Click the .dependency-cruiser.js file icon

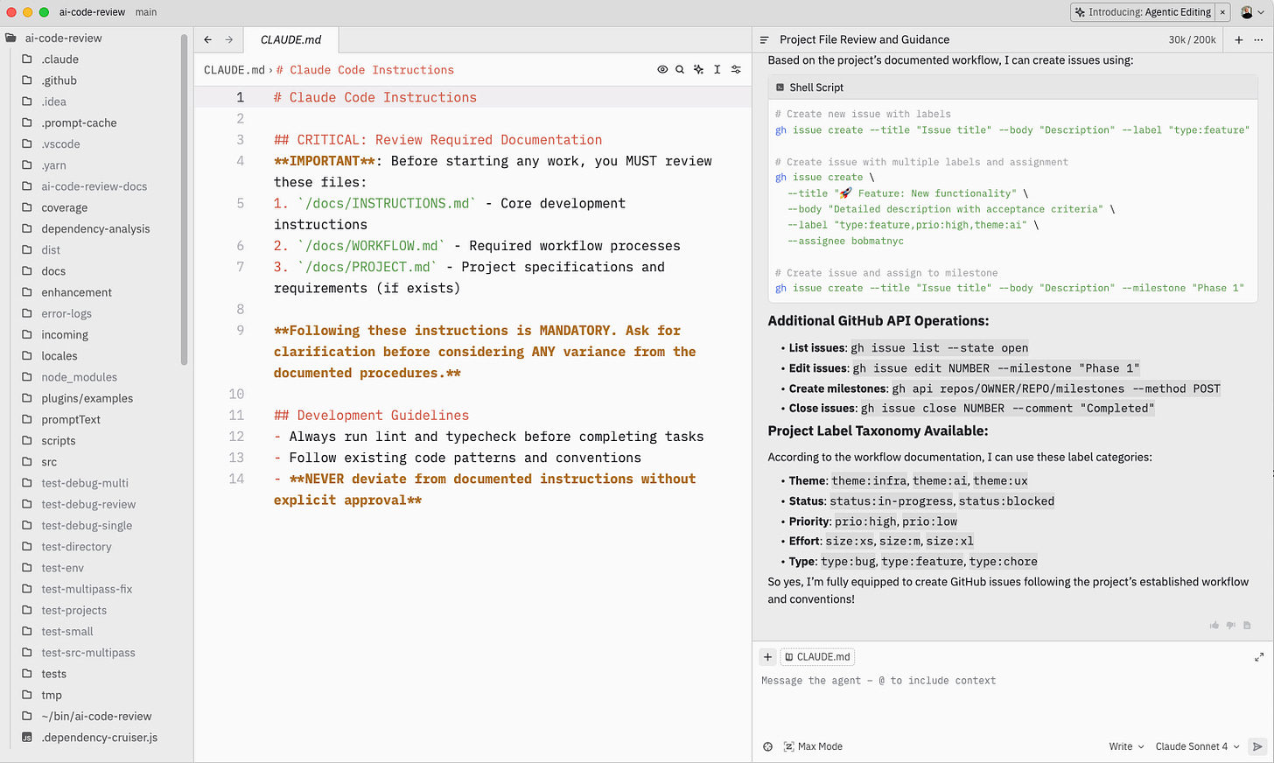[x=27, y=737]
